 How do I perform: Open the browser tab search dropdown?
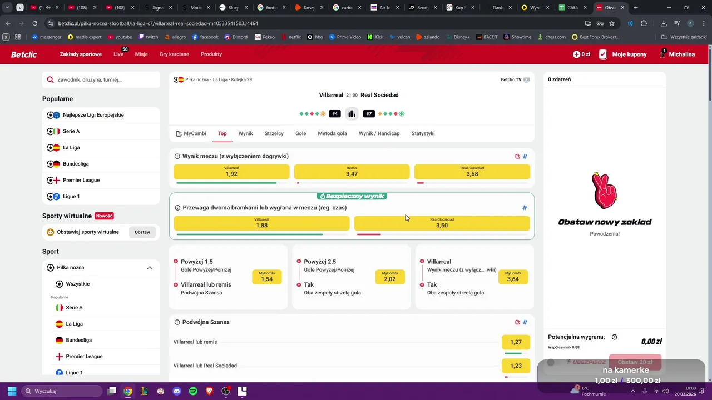tap(7, 8)
